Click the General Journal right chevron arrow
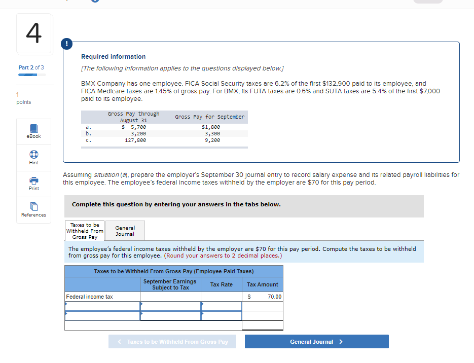This screenshot has height=363, width=474. tap(341, 342)
